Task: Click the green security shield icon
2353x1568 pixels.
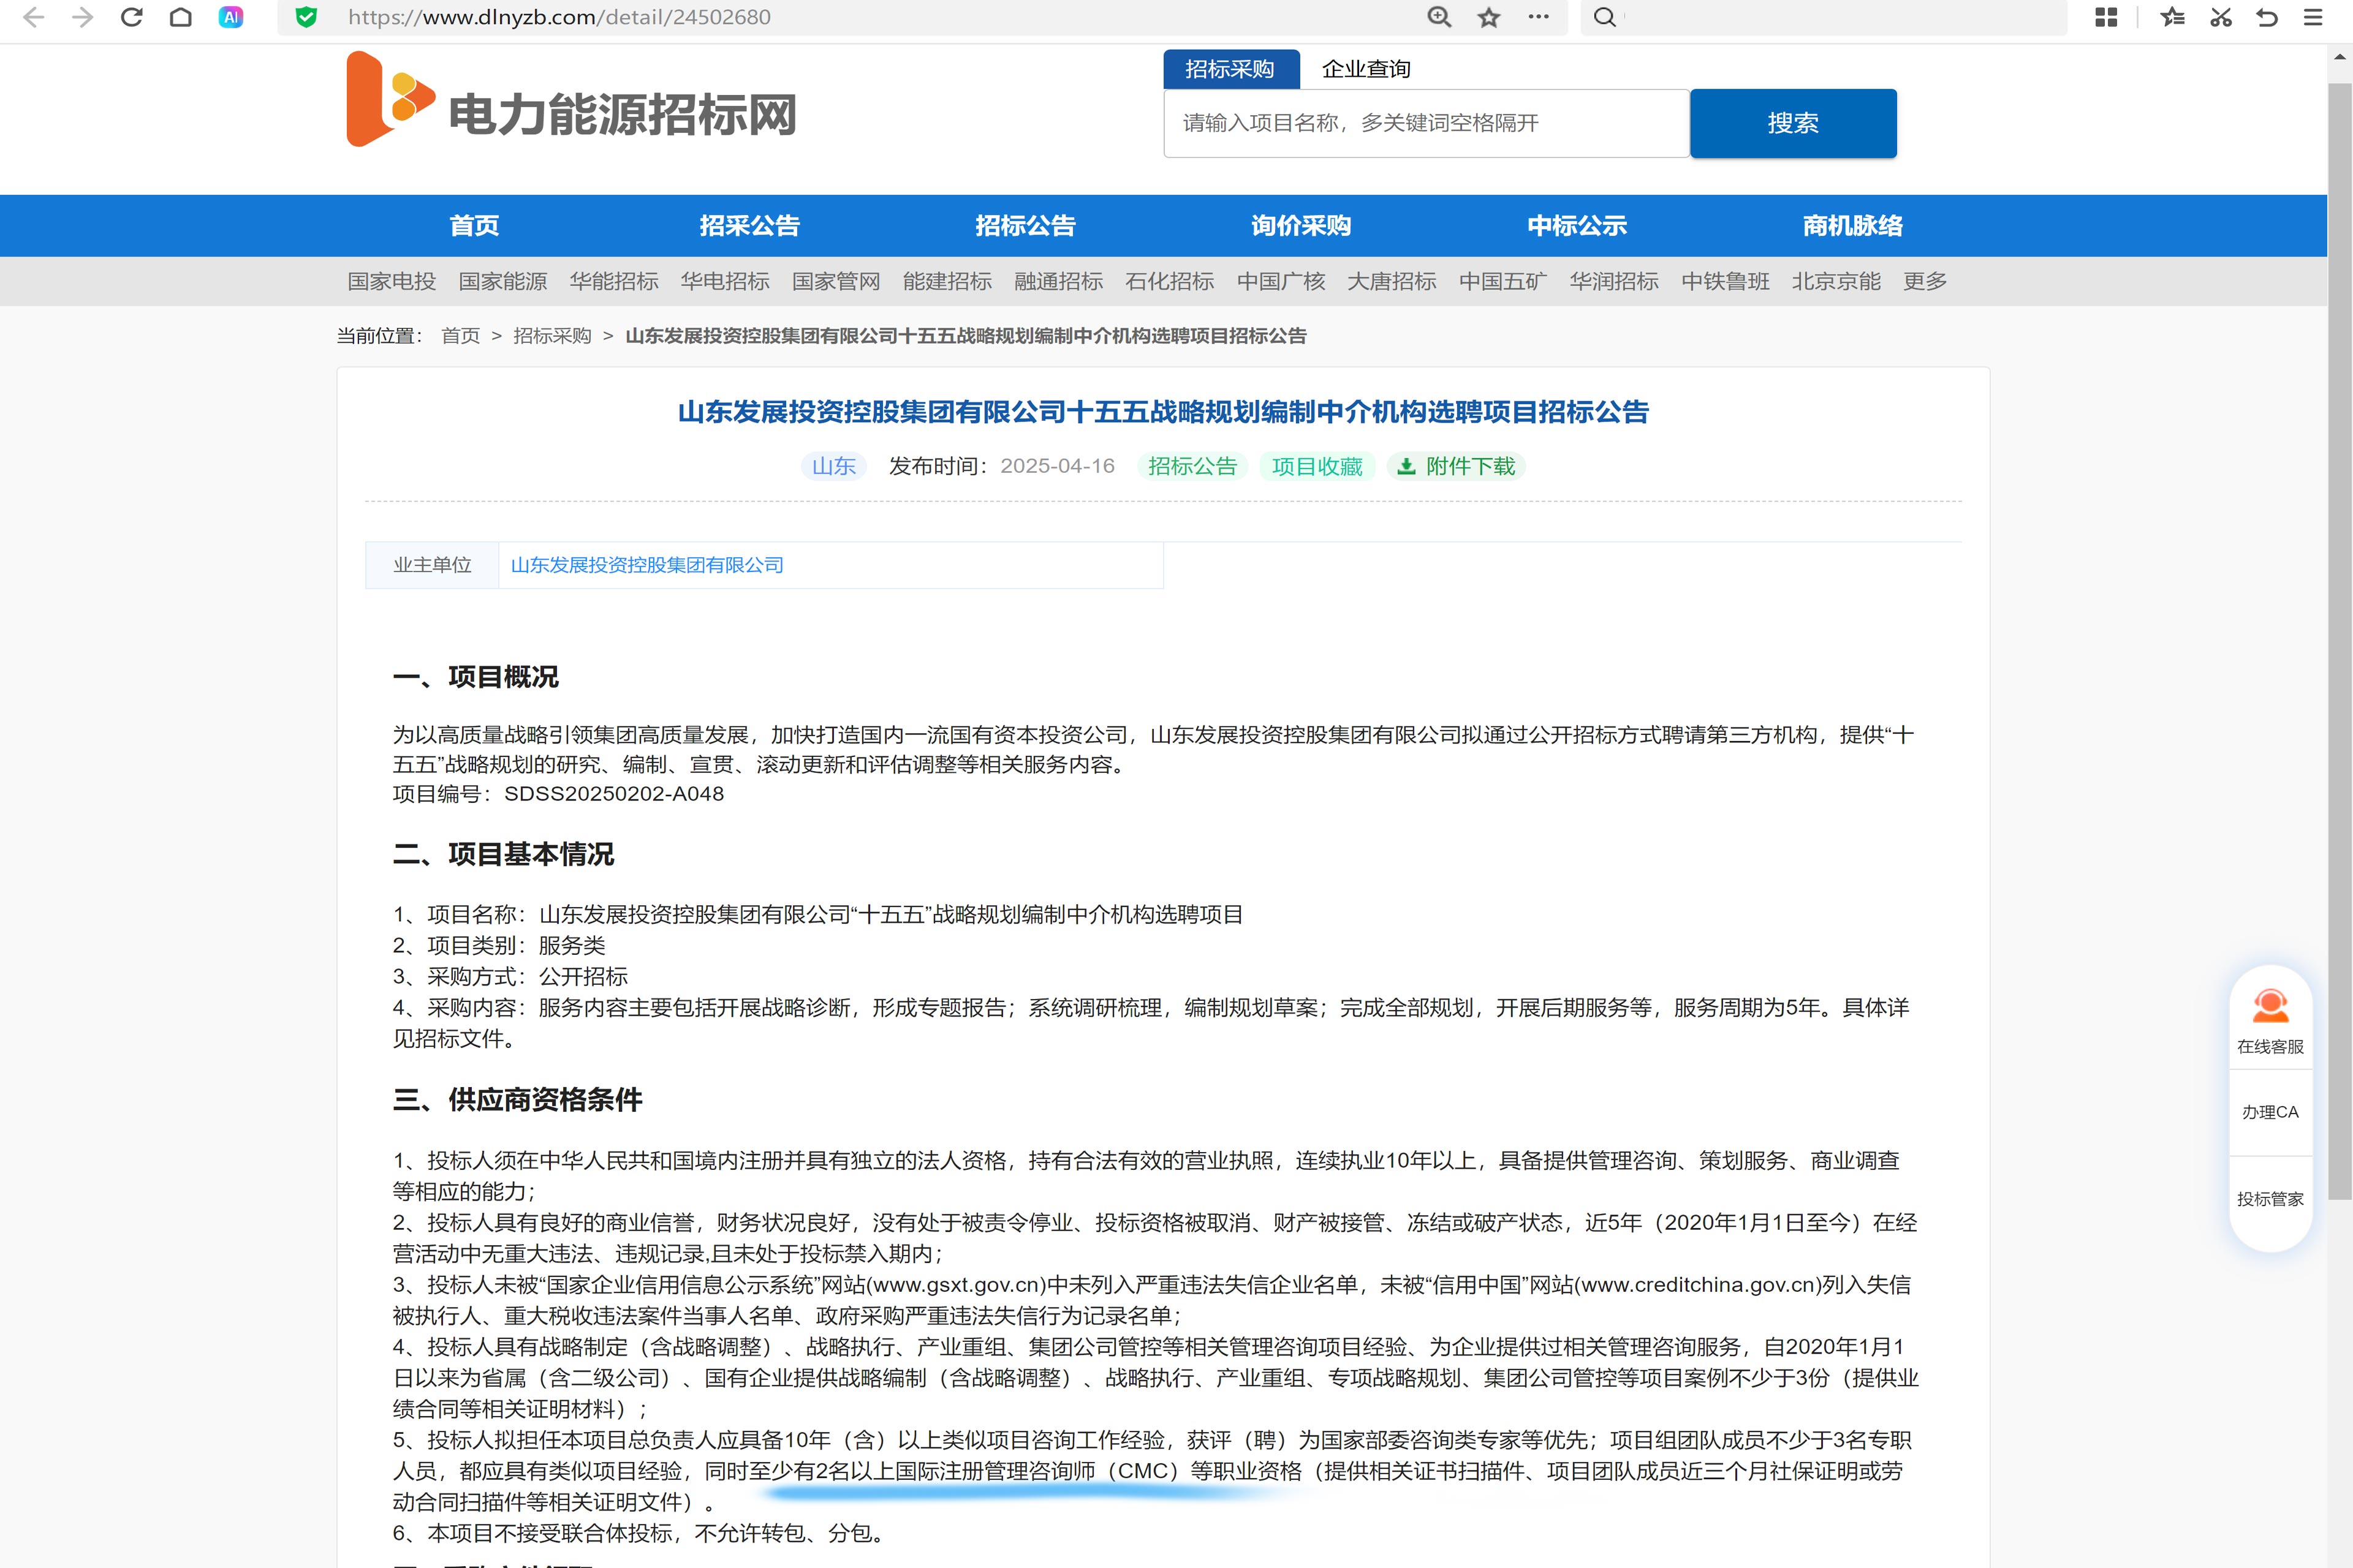Action: (x=306, y=17)
